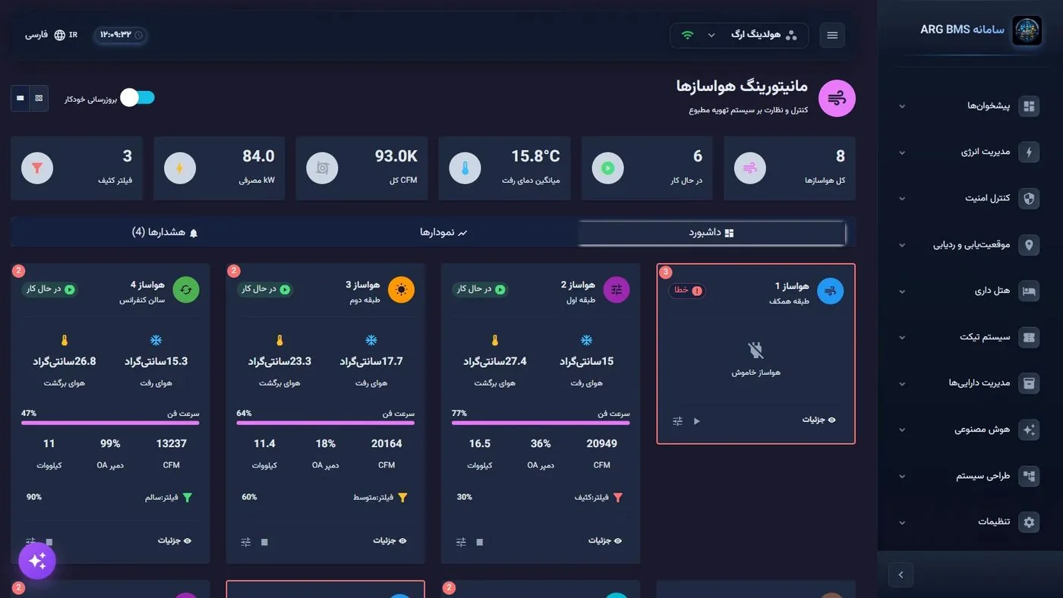The image size is (1063, 598).
Task: Click the فارسی language selector
Action: coord(52,35)
